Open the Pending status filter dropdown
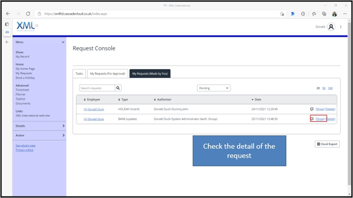The height and width of the screenshot is (198, 353). (214, 88)
